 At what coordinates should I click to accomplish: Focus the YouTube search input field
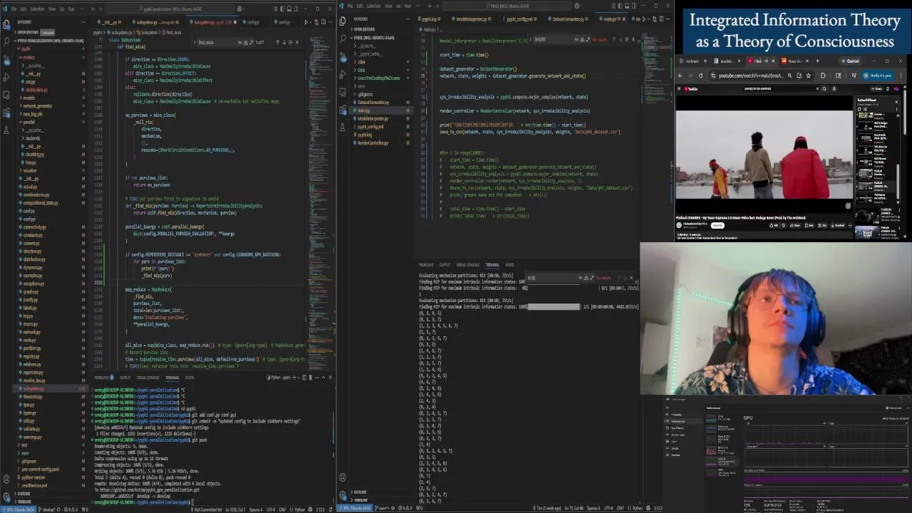[x=778, y=89]
